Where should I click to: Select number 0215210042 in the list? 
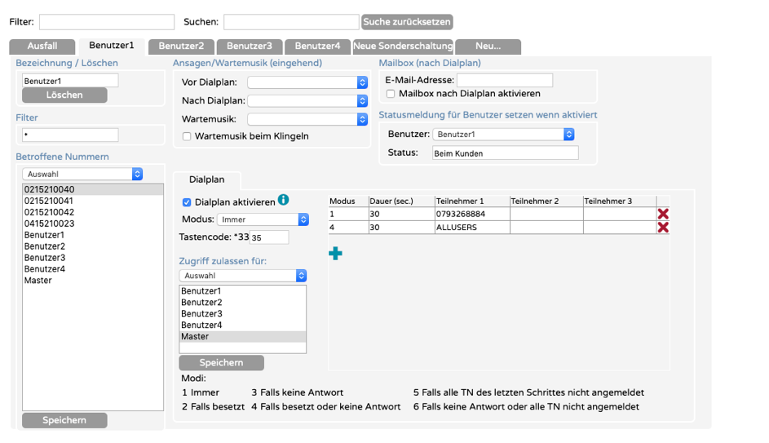click(93, 212)
